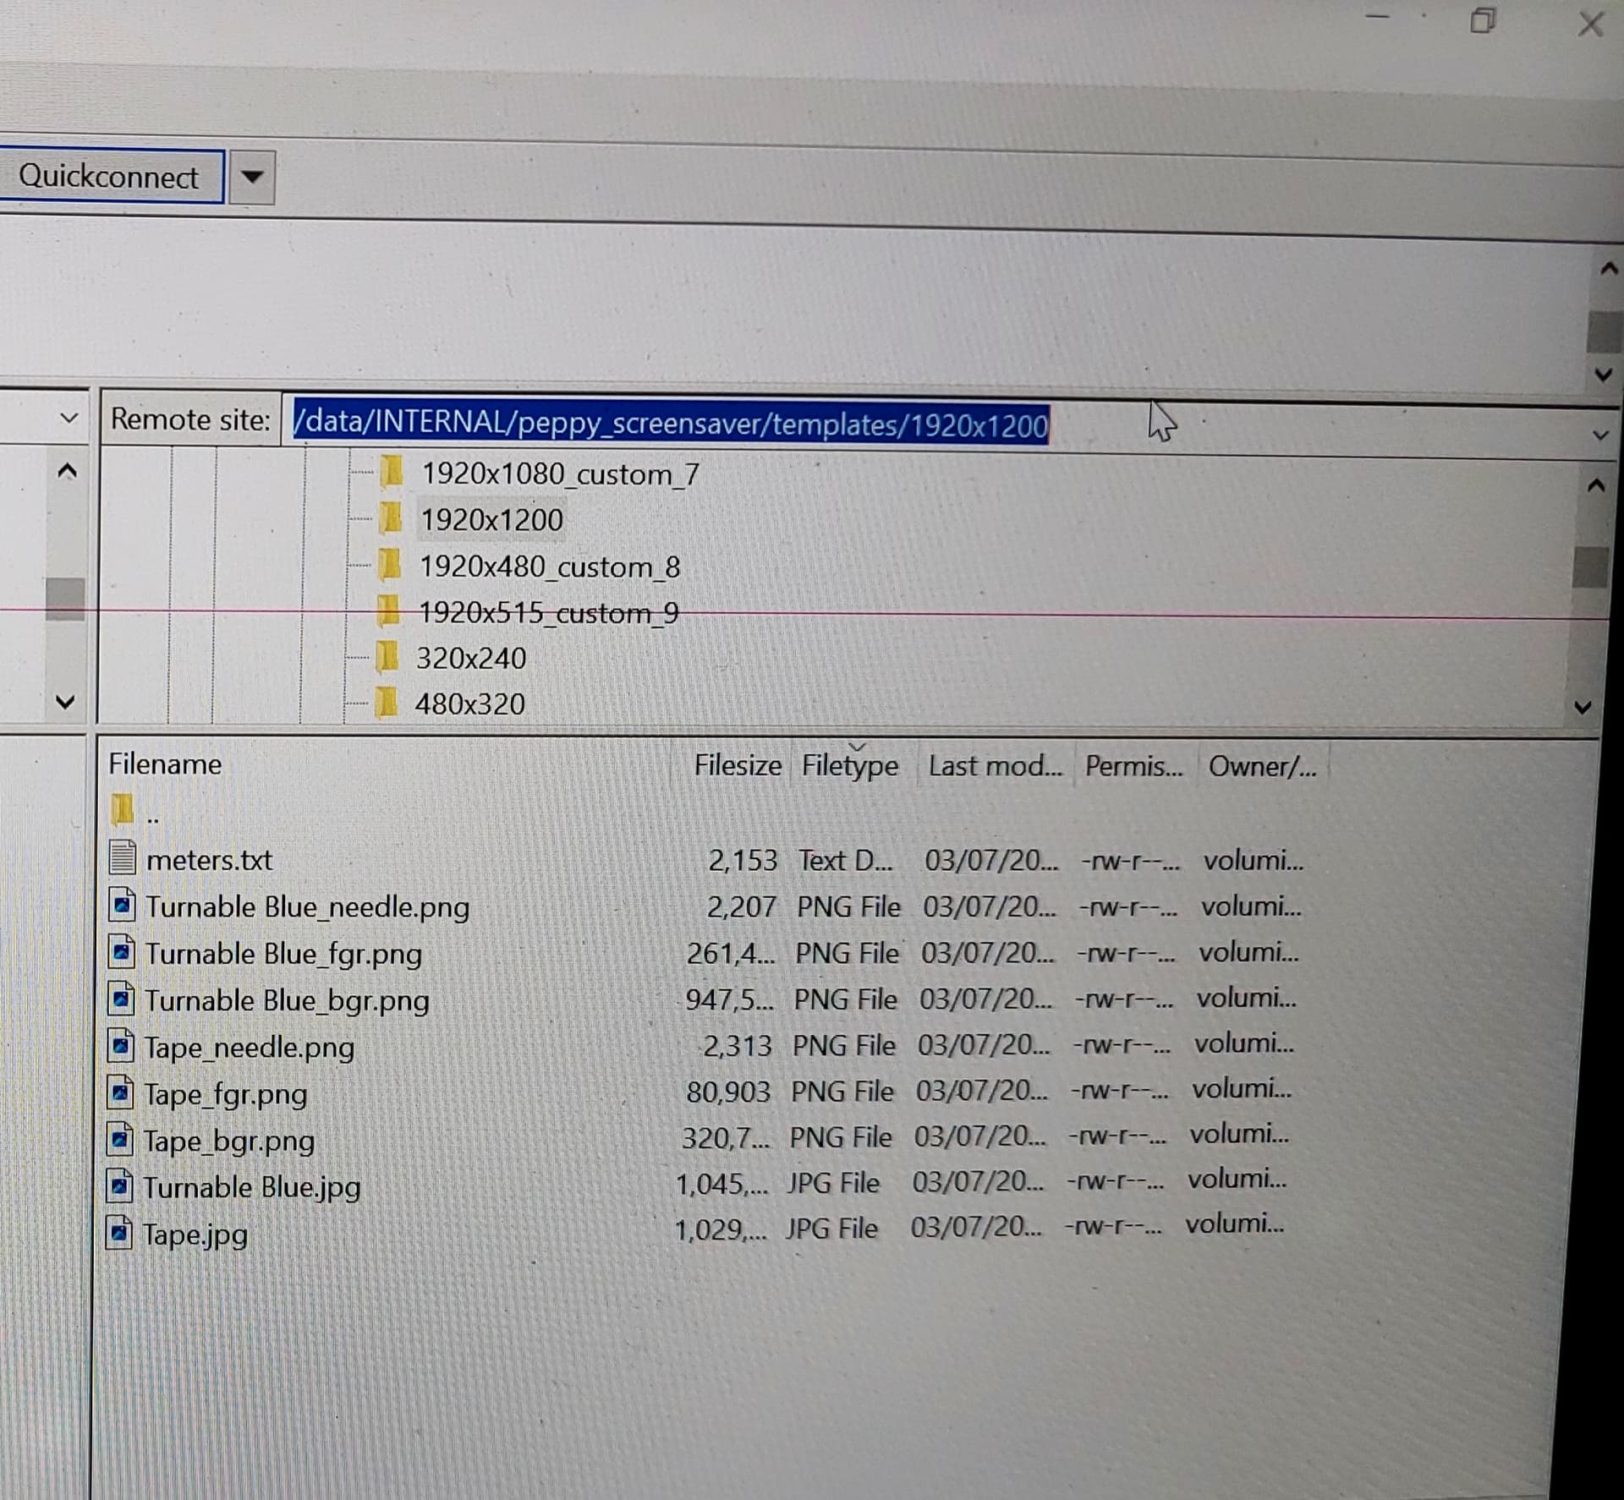
Task: Select Turnable Blue.jpg file
Action: (250, 1187)
